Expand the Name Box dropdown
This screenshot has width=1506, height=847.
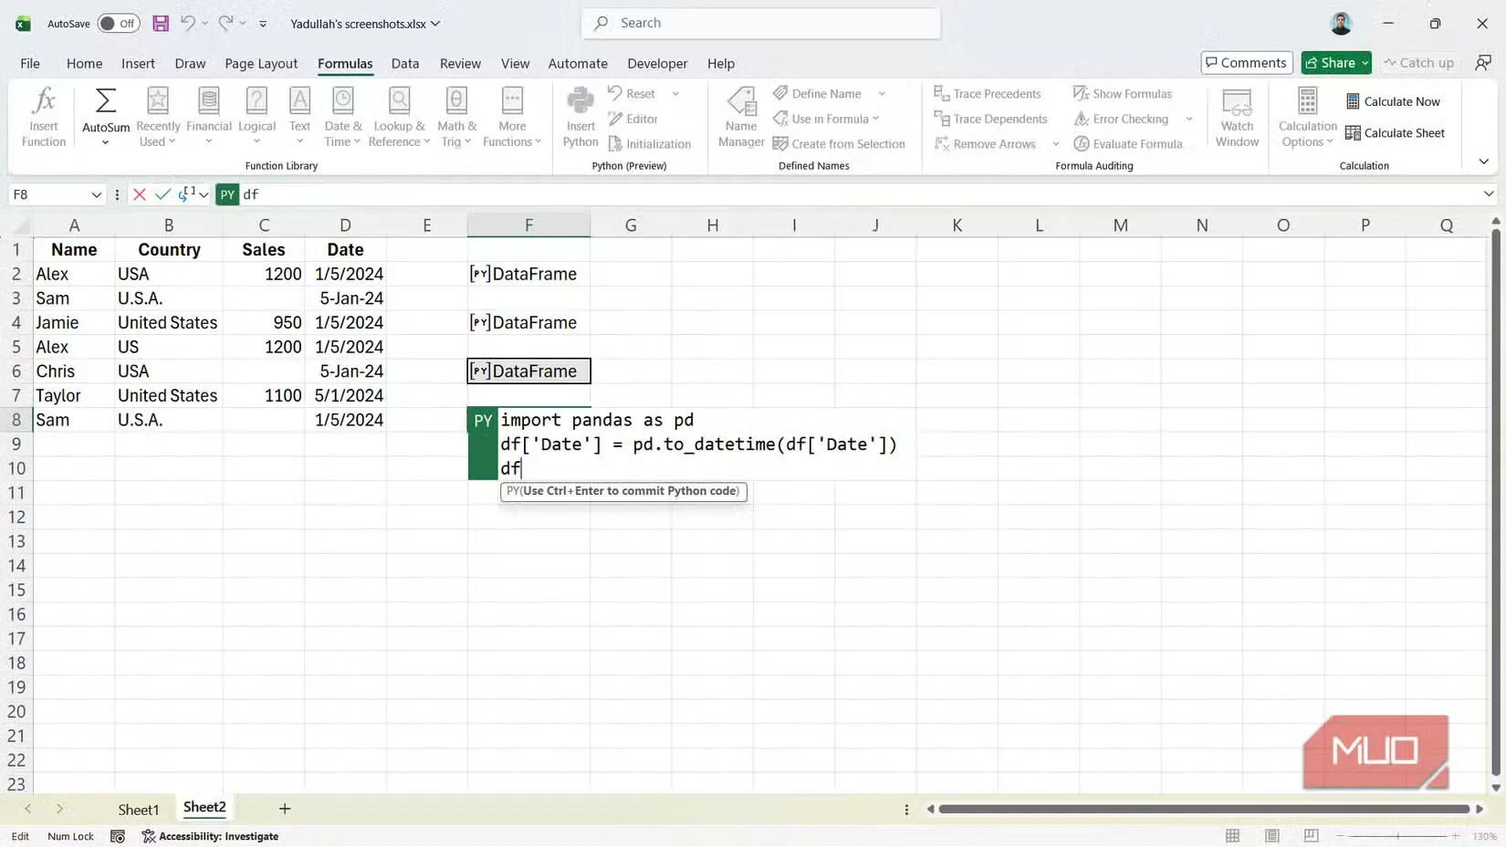(x=96, y=194)
